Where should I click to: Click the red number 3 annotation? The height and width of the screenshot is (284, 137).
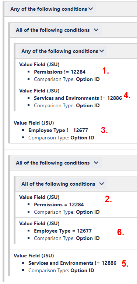pos(104,131)
